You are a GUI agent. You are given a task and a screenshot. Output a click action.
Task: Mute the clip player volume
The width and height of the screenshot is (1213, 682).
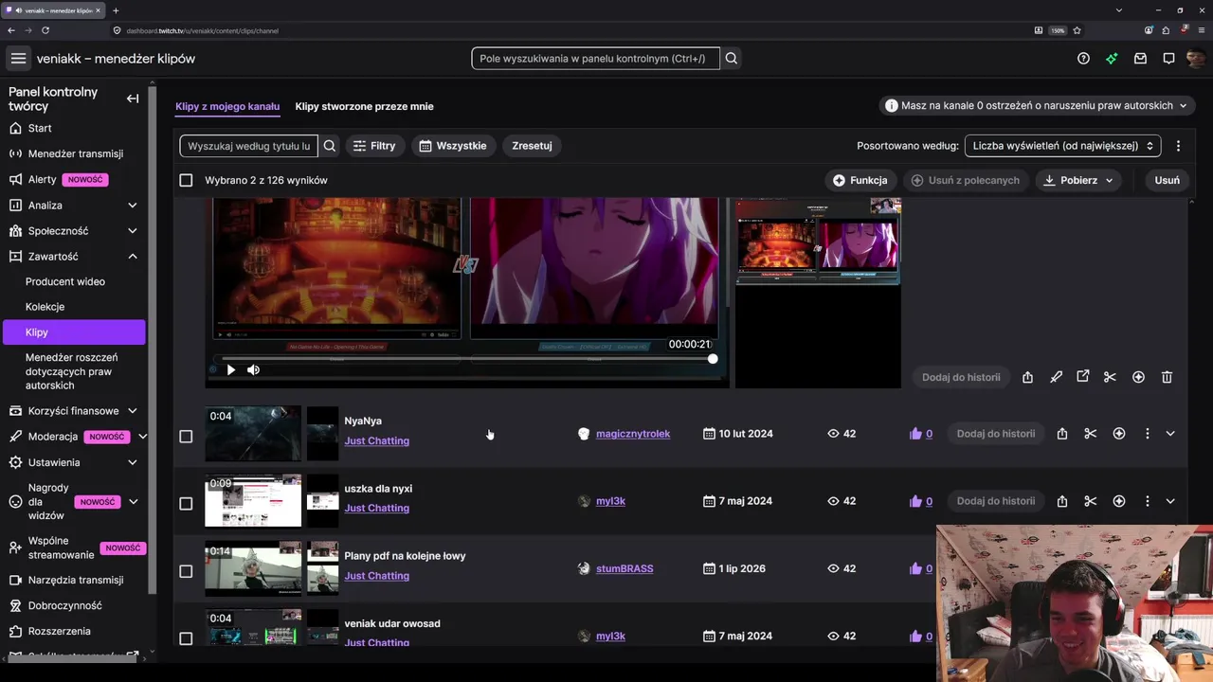(x=253, y=370)
